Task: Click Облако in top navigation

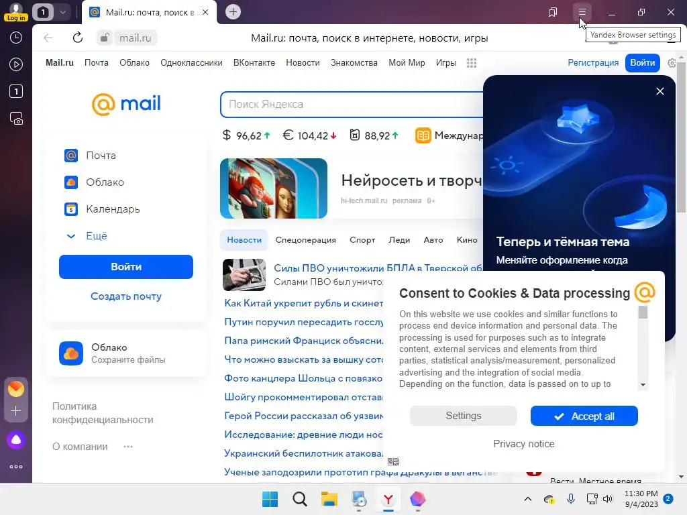Action: coord(134,63)
